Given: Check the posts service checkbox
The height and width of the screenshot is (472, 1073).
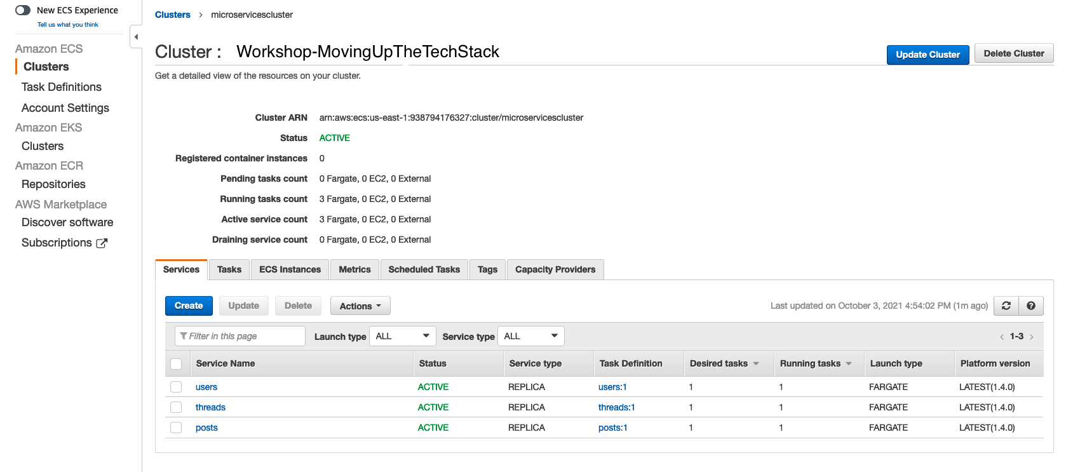Looking at the screenshot, I should [x=176, y=428].
